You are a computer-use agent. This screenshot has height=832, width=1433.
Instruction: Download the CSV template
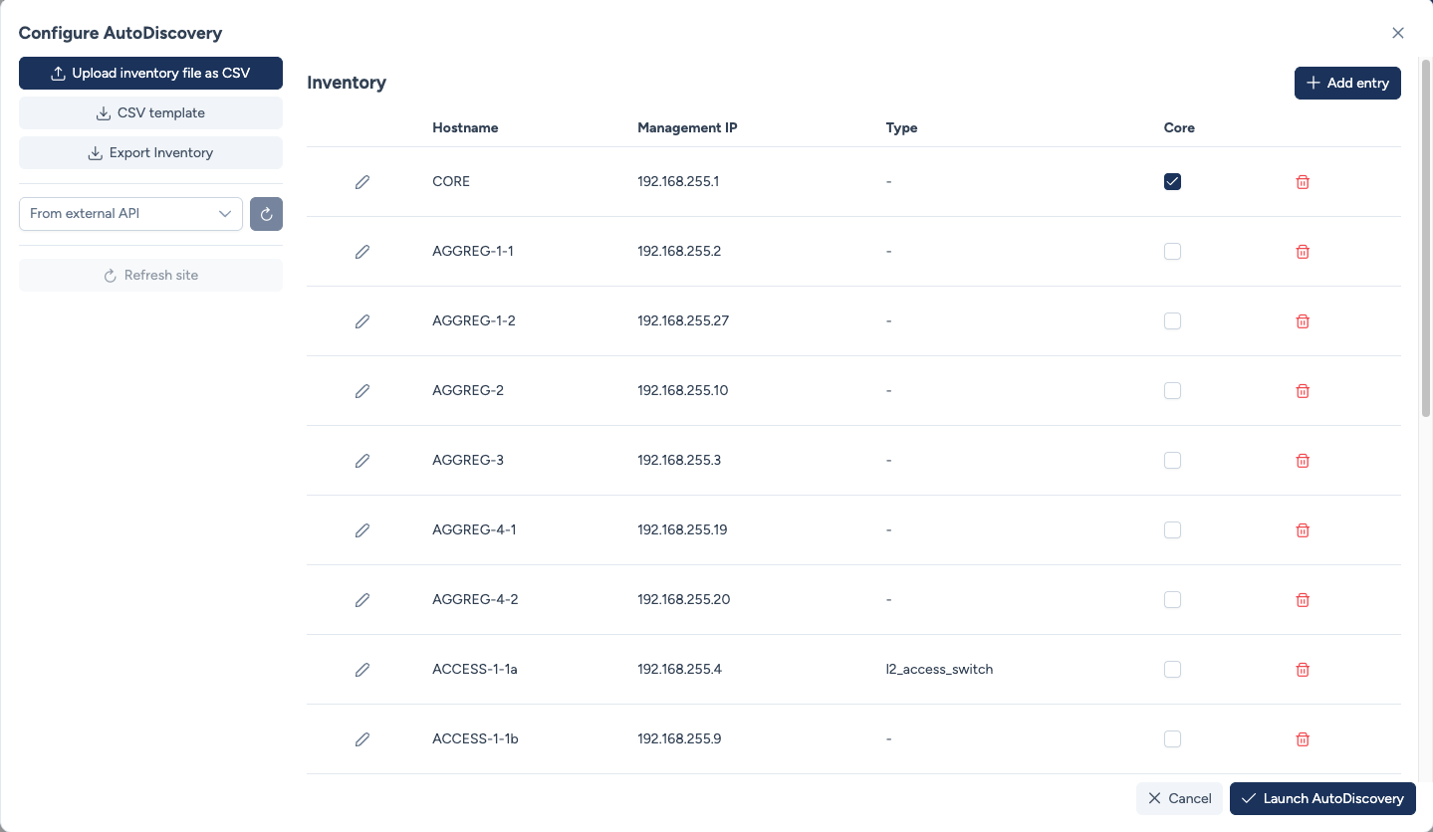click(150, 113)
